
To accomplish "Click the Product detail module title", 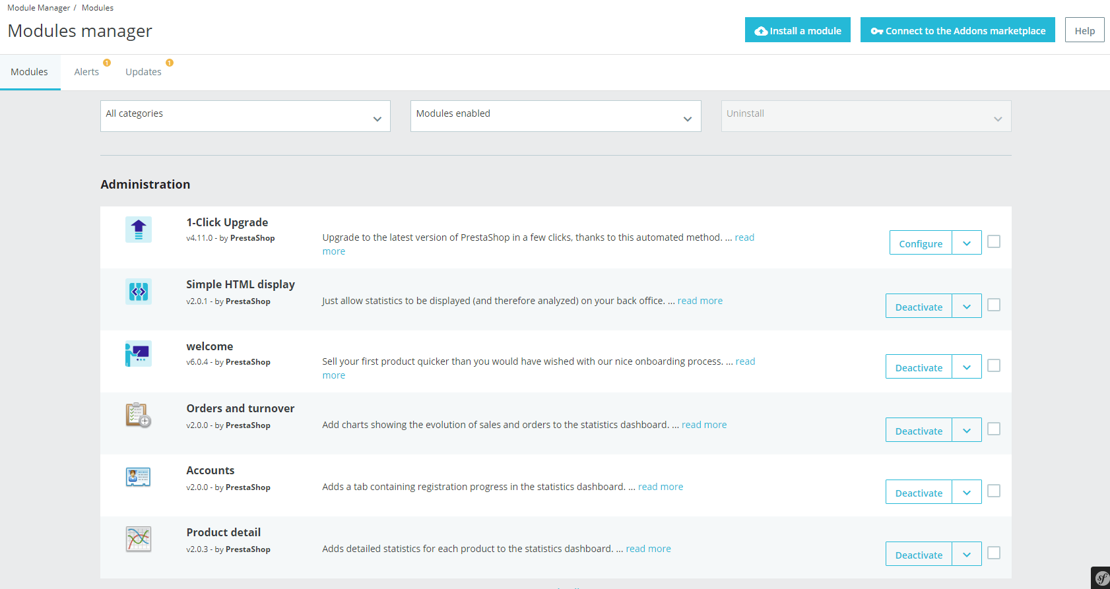I will (x=224, y=532).
